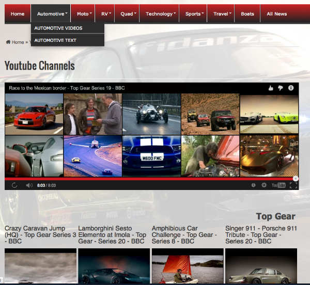Click the Home breadcrumb house icon

pyautogui.click(x=8, y=42)
